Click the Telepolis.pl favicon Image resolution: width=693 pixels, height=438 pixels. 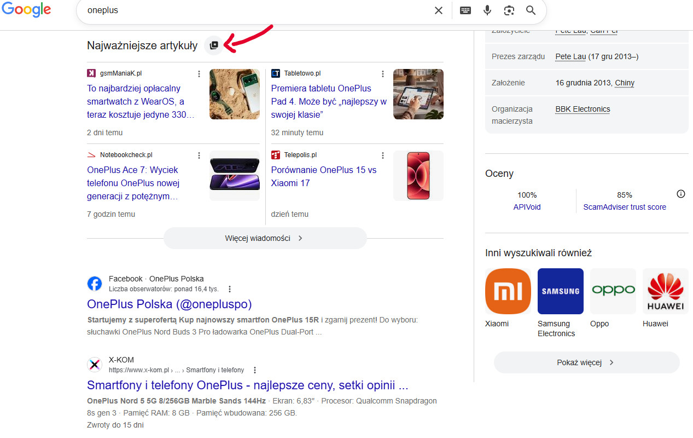[x=276, y=155]
